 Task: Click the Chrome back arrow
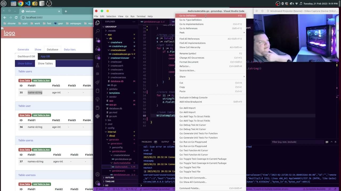[5, 17]
